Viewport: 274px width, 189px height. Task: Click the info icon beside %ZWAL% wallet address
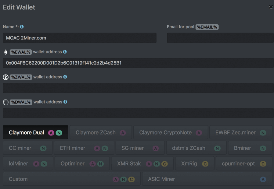[x=65, y=77]
